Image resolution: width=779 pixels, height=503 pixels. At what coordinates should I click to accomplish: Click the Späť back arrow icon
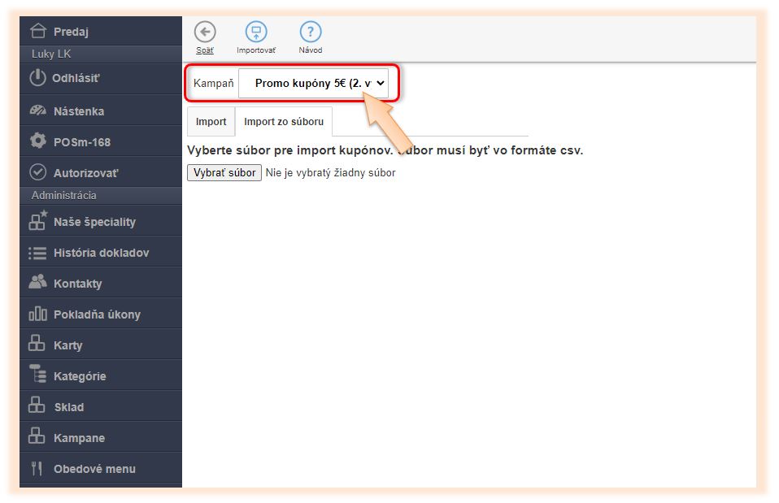point(205,33)
